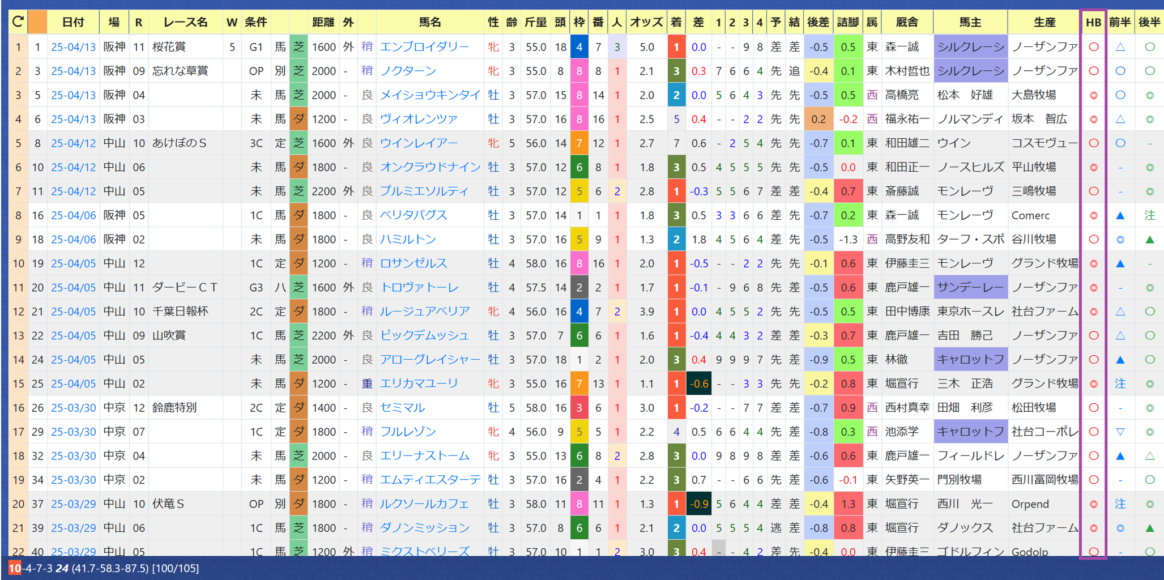Open the ベリタバグス horse link

(x=413, y=215)
